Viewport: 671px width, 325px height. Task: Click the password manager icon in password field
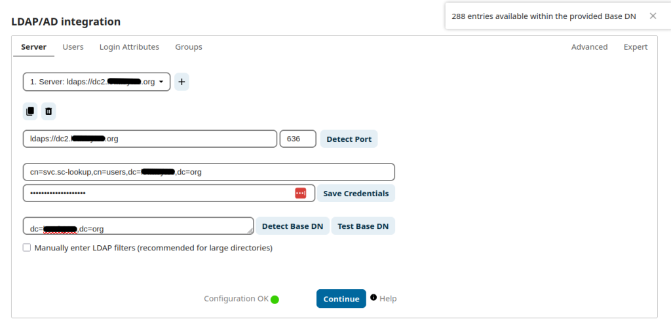click(x=300, y=193)
